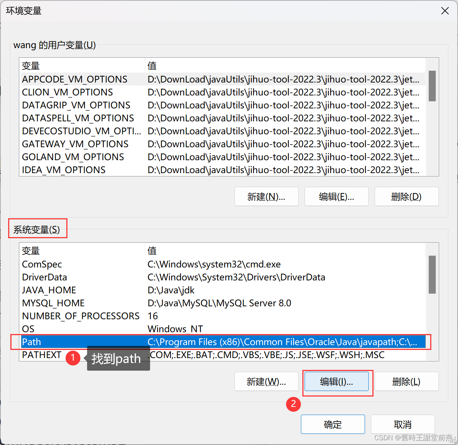458x445 pixels.
Task: Select GOLAND_VM_OPTIONS user variable row
Action: pyautogui.click(x=223, y=157)
